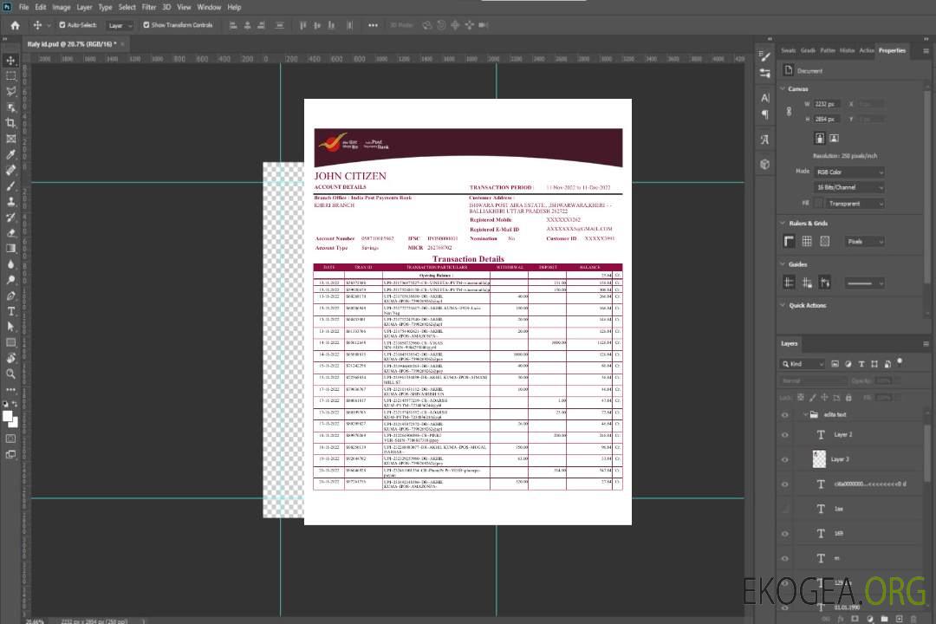Viewport: 936px width, 624px height.
Task: Toggle the Auto-Select checkbox
Action: pyautogui.click(x=62, y=25)
